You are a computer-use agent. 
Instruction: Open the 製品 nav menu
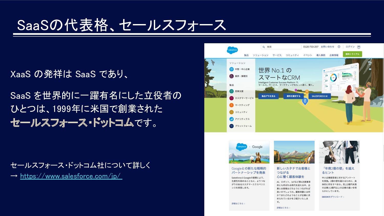(x=246, y=55)
